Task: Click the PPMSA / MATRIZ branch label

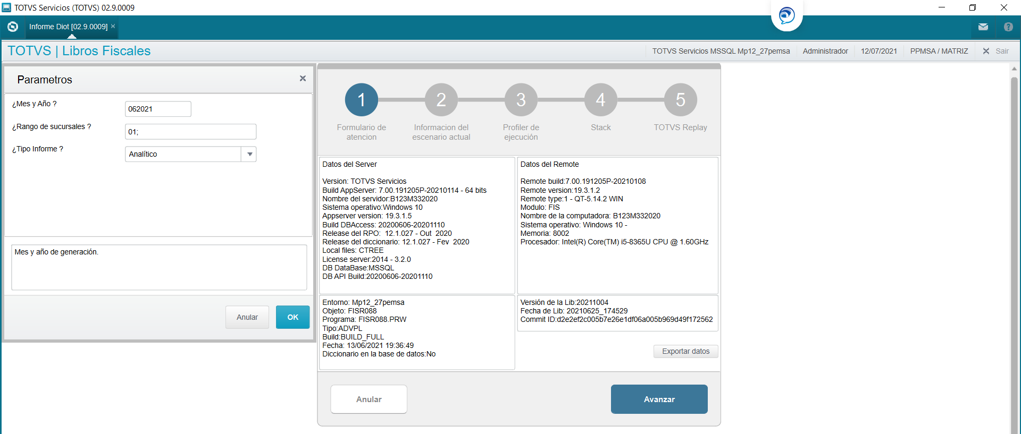Action: 939,51
